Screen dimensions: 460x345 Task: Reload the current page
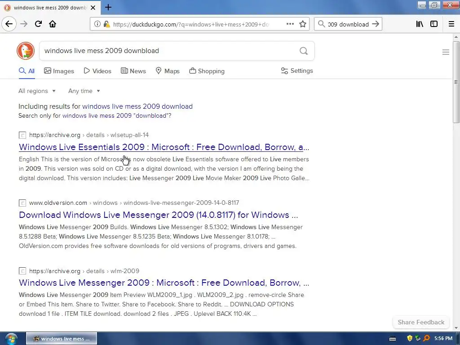pos(38,24)
